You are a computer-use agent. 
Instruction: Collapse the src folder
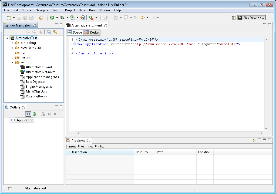[12, 62]
